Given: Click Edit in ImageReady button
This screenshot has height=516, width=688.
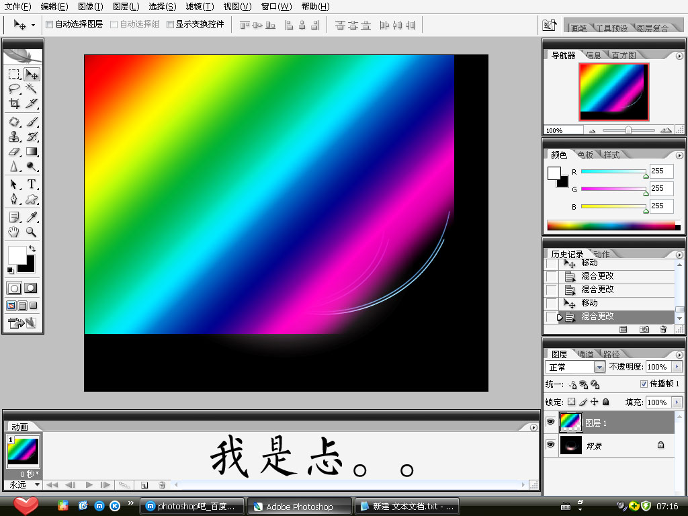Looking at the screenshot, I should 22,323.
